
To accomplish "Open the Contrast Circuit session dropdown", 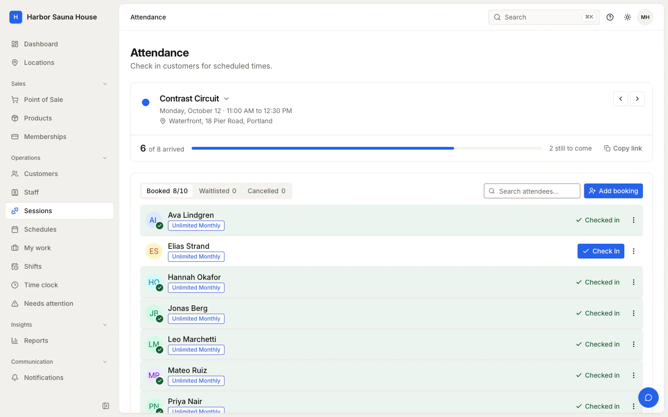I will pyautogui.click(x=194, y=99).
